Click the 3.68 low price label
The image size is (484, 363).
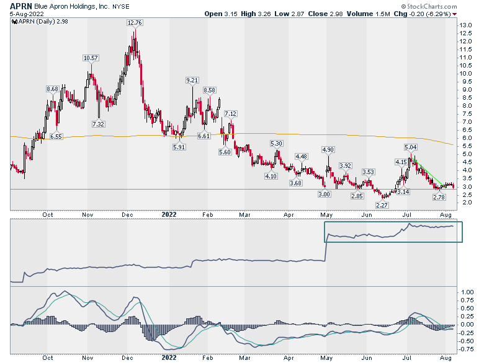(x=296, y=183)
